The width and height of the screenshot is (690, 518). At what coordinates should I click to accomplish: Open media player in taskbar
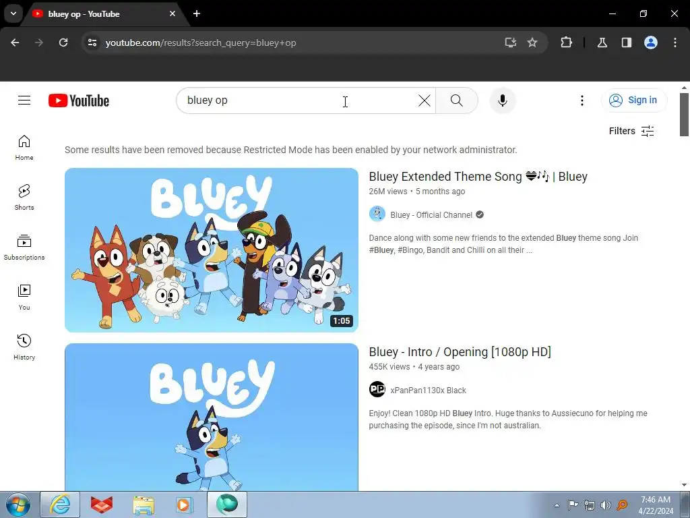[184, 505]
